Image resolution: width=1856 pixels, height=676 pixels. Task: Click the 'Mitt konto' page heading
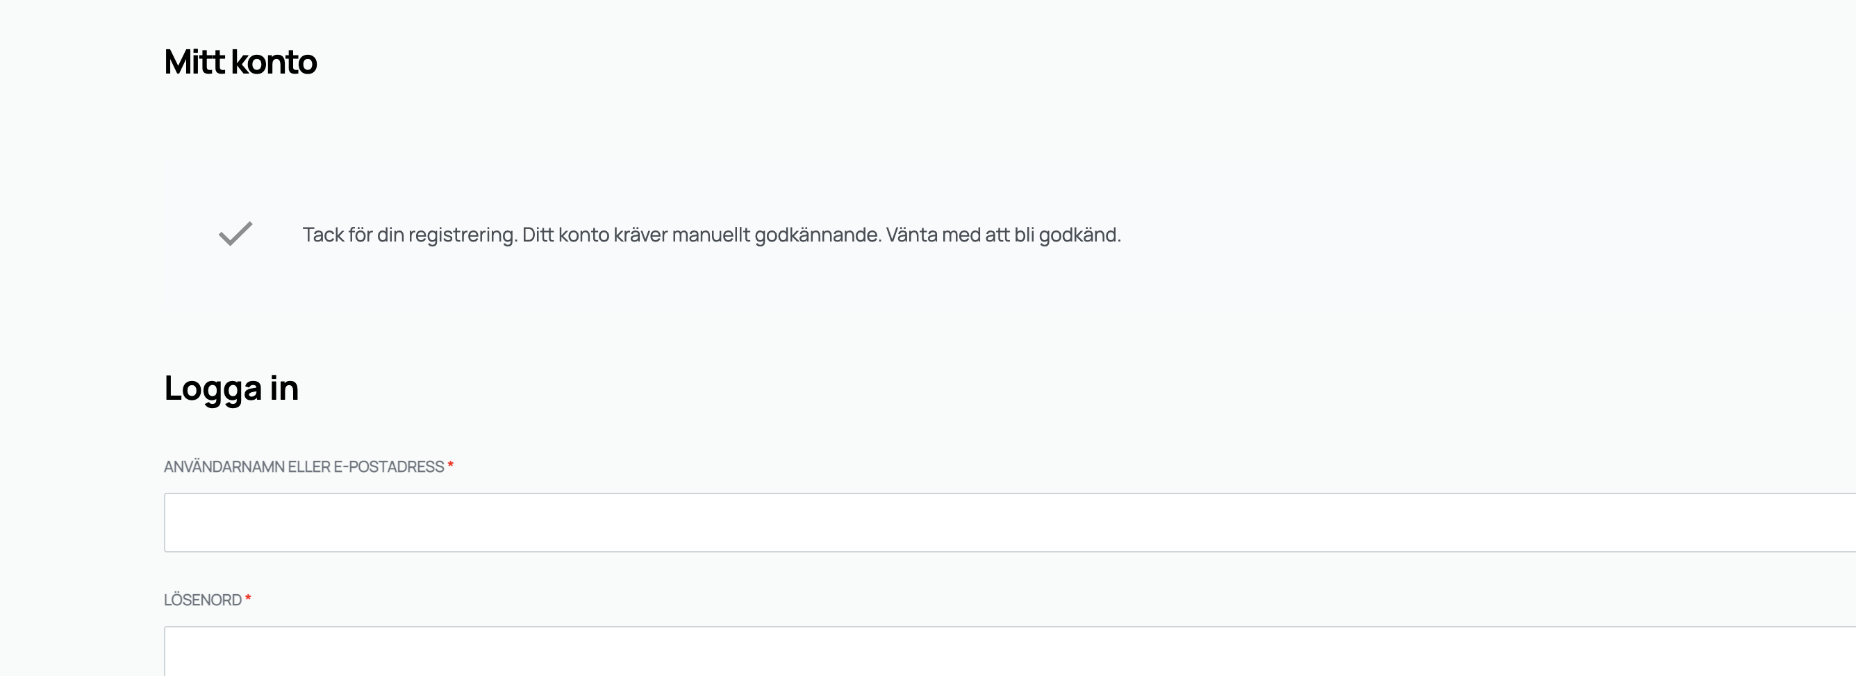coord(240,62)
